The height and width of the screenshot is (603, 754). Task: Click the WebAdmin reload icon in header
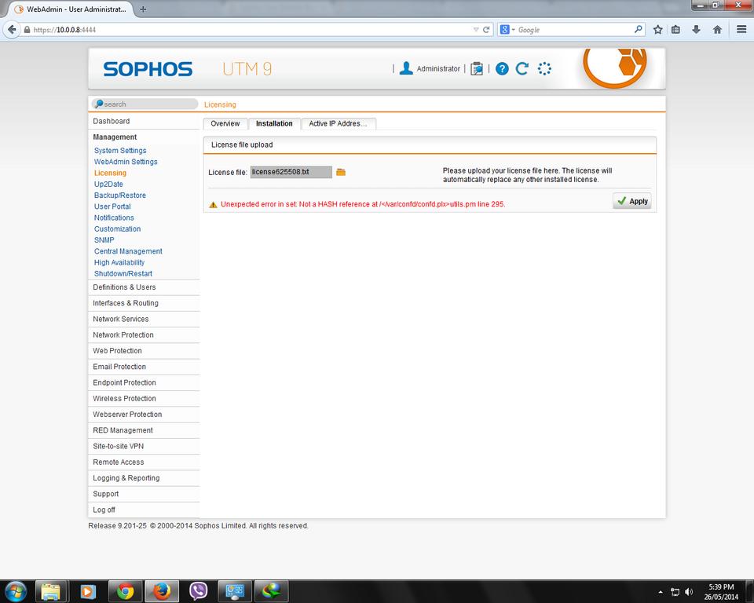click(x=522, y=69)
